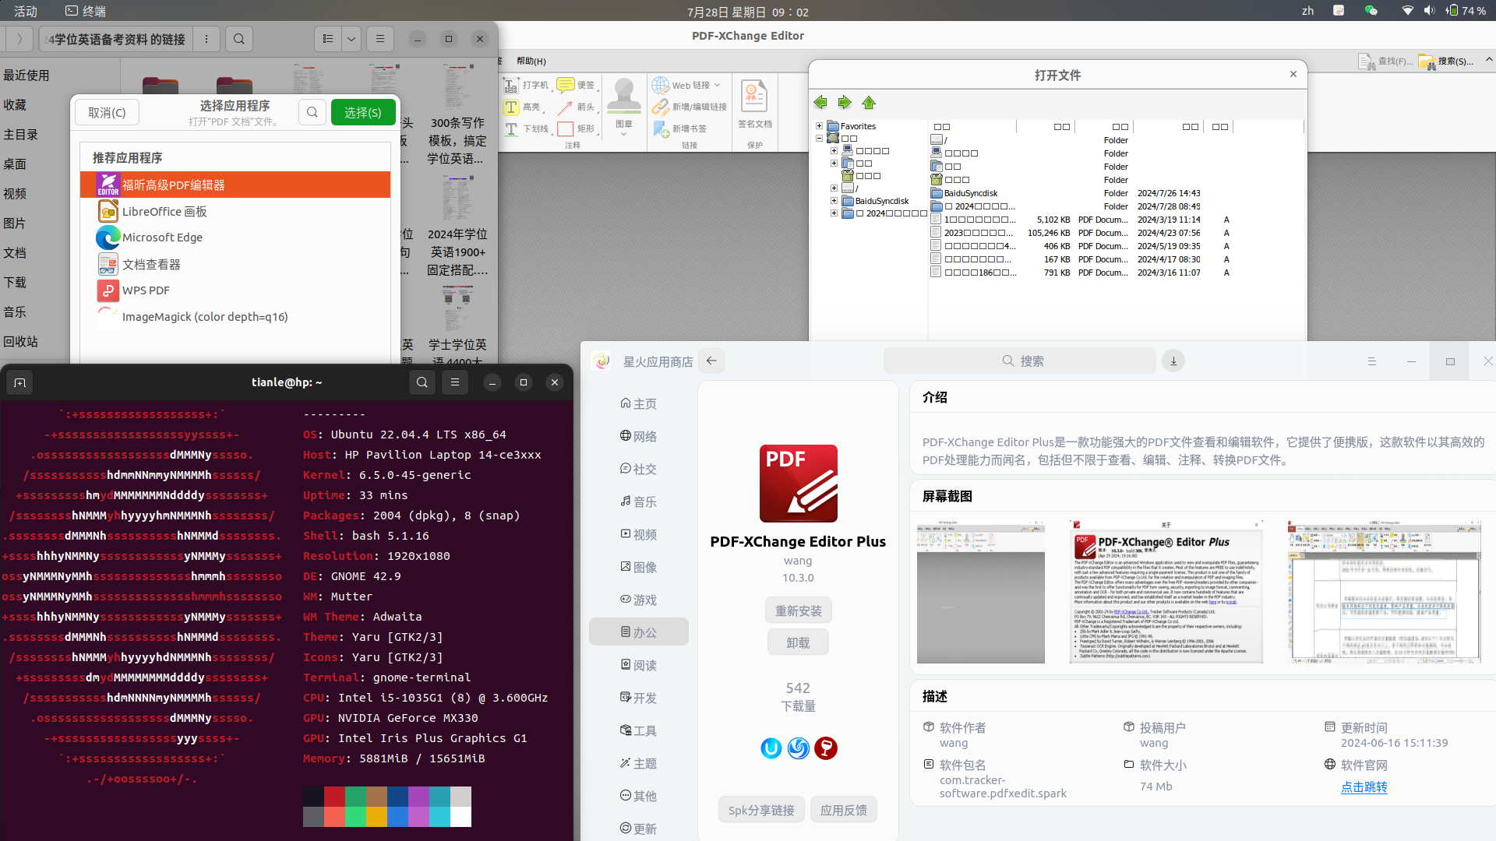Open the 帮助(H) menu
Image resolution: width=1496 pixels, height=841 pixels.
(531, 61)
